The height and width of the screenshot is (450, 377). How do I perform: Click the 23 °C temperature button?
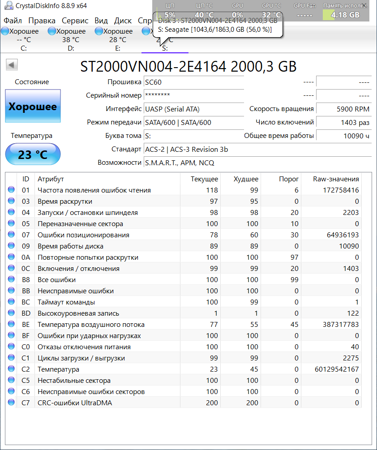pyautogui.click(x=33, y=155)
